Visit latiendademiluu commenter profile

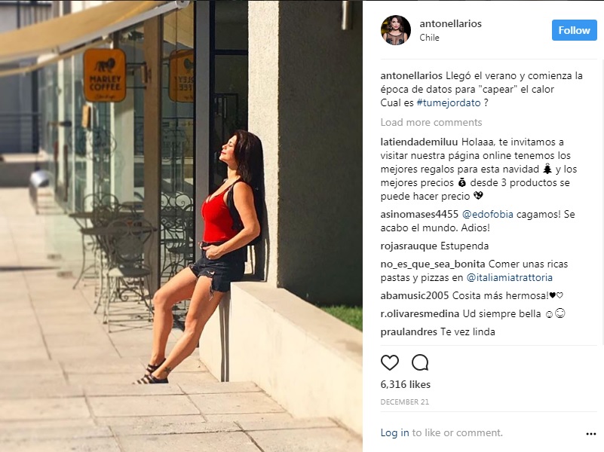pos(419,142)
